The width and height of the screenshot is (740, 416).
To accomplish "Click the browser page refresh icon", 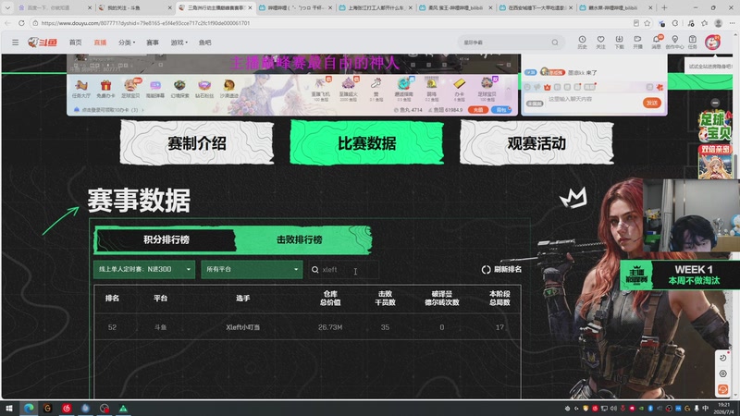I will tap(21, 22).
